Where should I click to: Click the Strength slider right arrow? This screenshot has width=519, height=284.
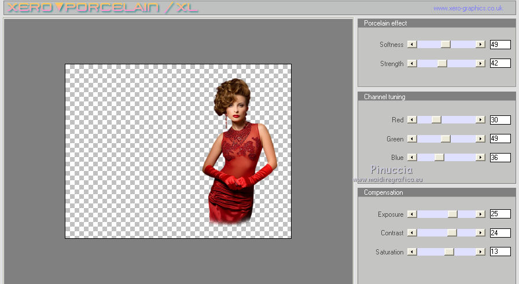tap(480, 63)
